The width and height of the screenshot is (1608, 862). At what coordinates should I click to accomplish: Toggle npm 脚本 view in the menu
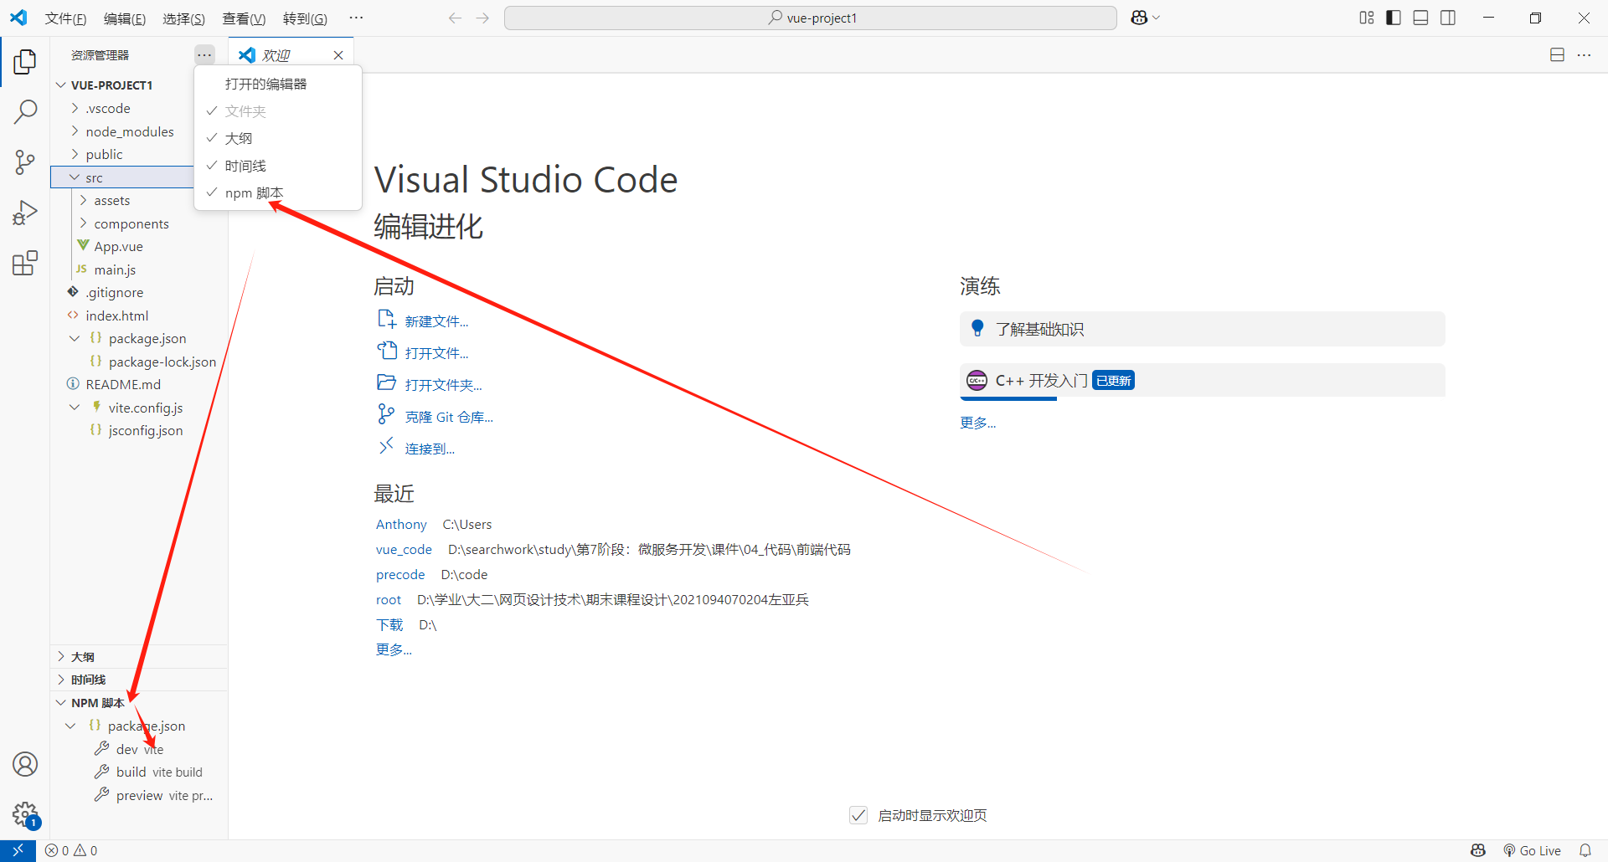click(x=278, y=193)
